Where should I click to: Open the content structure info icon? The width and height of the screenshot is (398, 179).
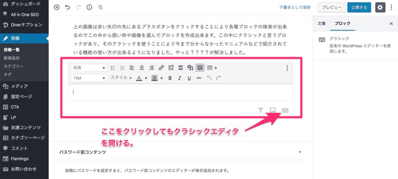[89, 7]
